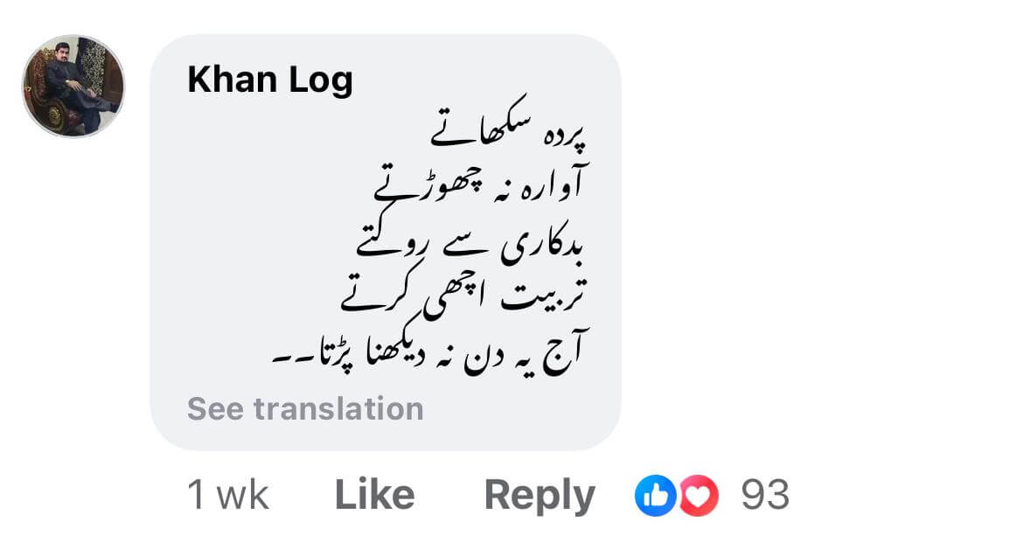The image size is (1023, 556).
Task: Open Khan Log's profile picture
Action: (73, 87)
